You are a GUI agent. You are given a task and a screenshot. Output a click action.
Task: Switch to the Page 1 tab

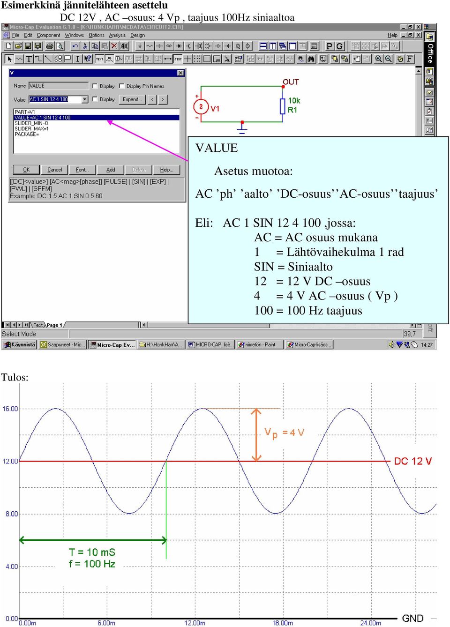click(54, 325)
